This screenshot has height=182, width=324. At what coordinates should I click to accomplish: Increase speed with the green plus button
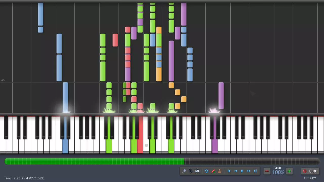click(289, 171)
